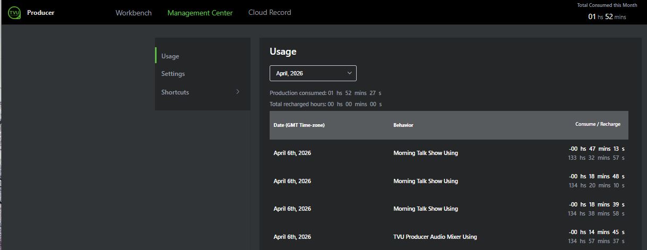Viewport: 647px width, 250px height.
Task: Click the Producer title text
Action: pos(41,13)
